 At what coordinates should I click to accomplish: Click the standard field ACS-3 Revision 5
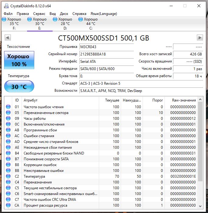[141, 83]
